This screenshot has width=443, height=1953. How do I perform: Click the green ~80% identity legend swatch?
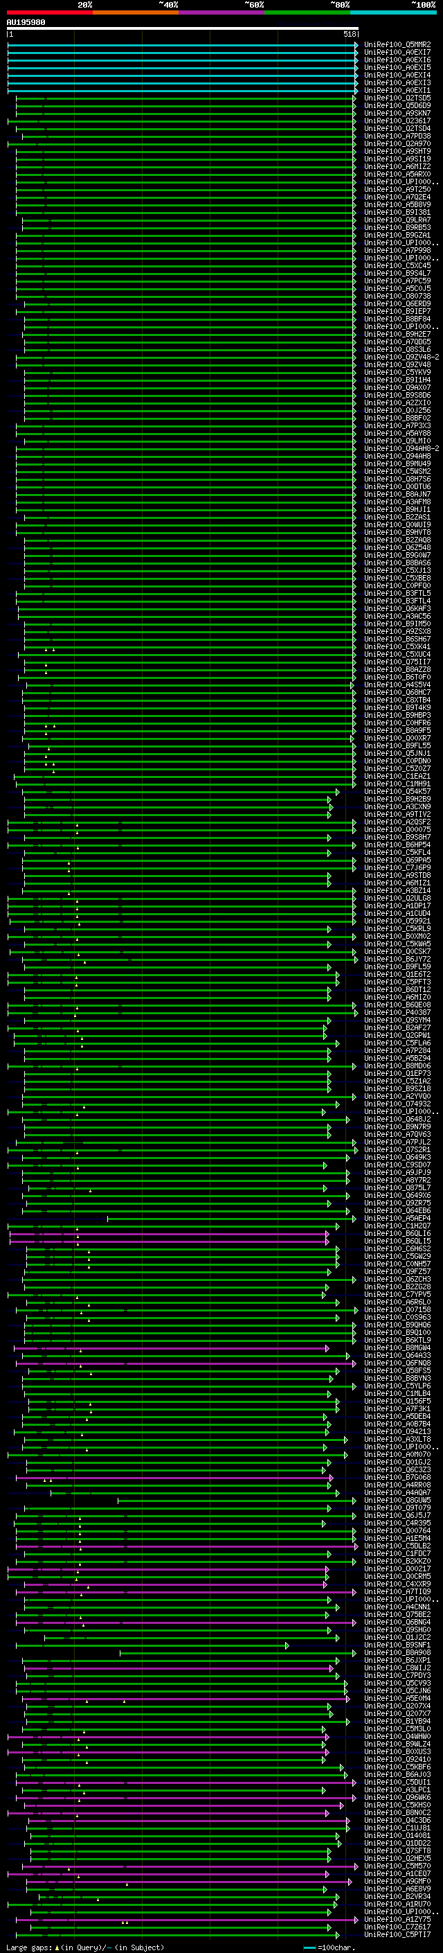307,12
